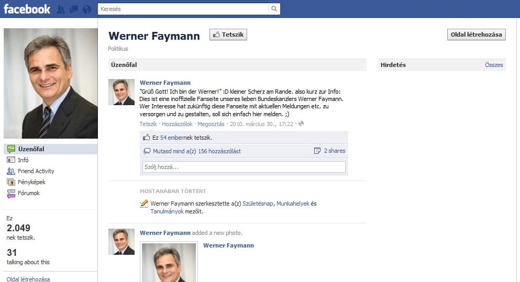Open Születésnap link in recent activity
The width and height of the screenshot is (520, 282).
click(x=258, y=204)
